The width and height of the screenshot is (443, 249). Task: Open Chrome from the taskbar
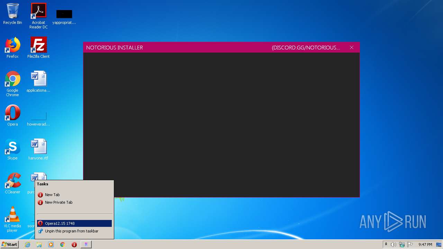coord(63,245)
